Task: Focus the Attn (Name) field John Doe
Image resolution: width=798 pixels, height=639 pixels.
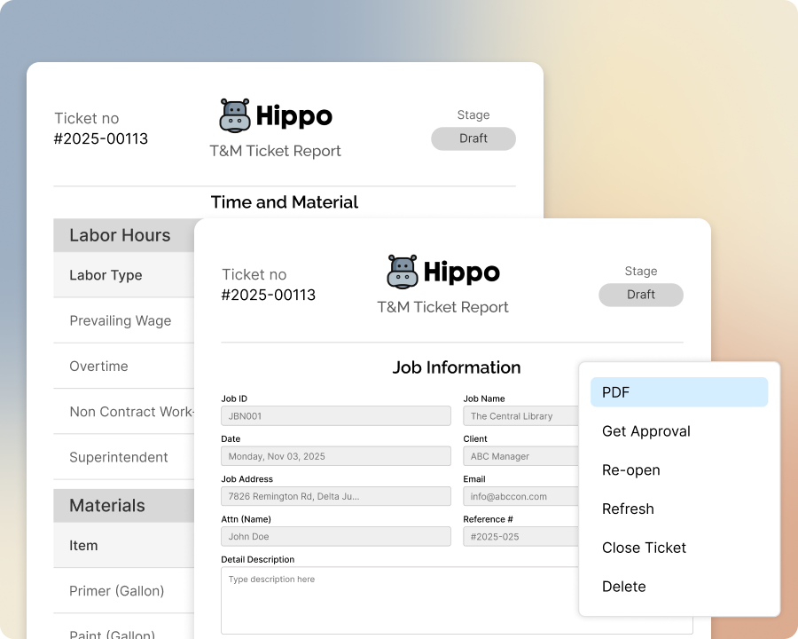Action: click(336, 537)
